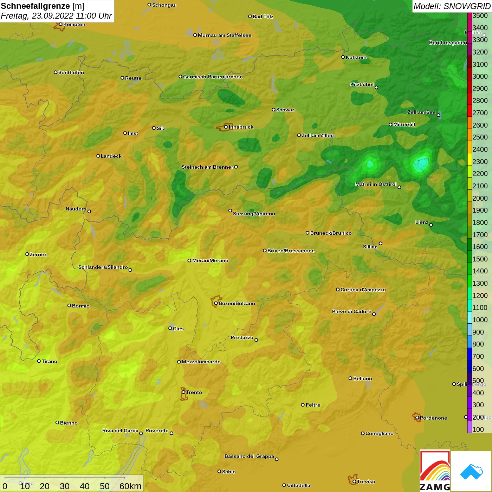Click the Riva del Garda label
Image resolution: width=492 pixels, height=492 pixels.
pos(120,430)
